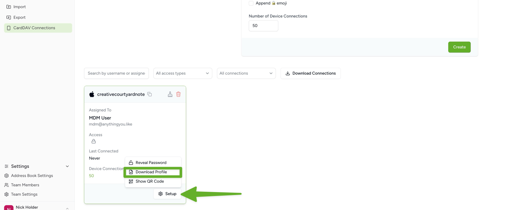Screen dimensions: 523x210
Task: Collapse the Settings section chevron
Action: click(67, 166)
